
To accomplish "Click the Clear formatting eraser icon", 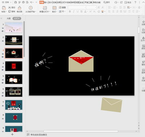I will pos(99,12).
